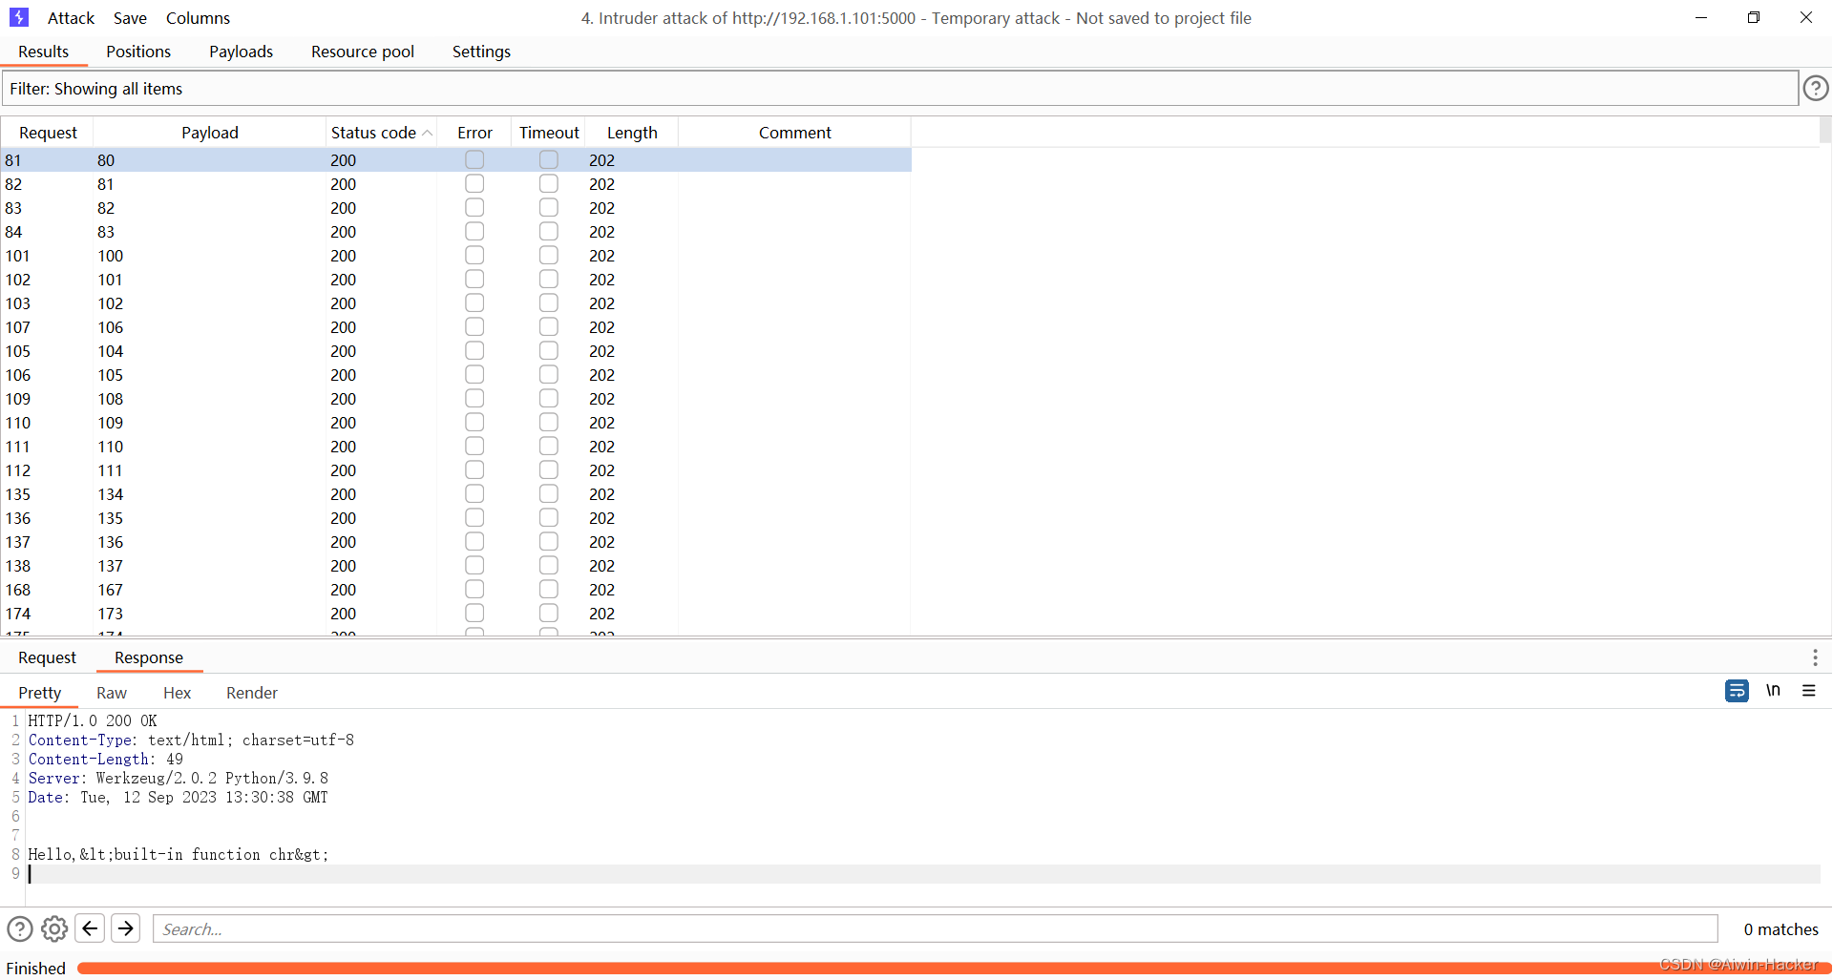Open message panel three-dots options menu

[1815, 657]
